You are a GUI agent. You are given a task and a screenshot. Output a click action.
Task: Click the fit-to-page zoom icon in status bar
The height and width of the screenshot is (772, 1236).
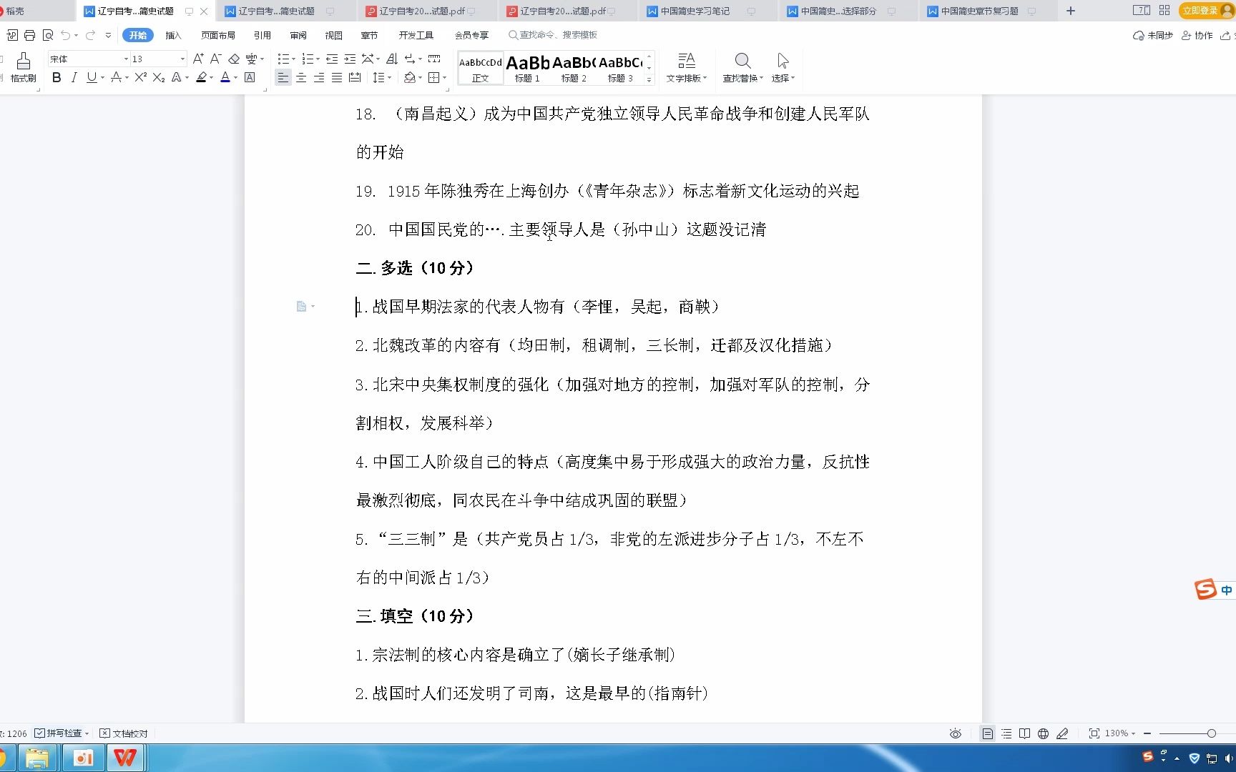1094,733
